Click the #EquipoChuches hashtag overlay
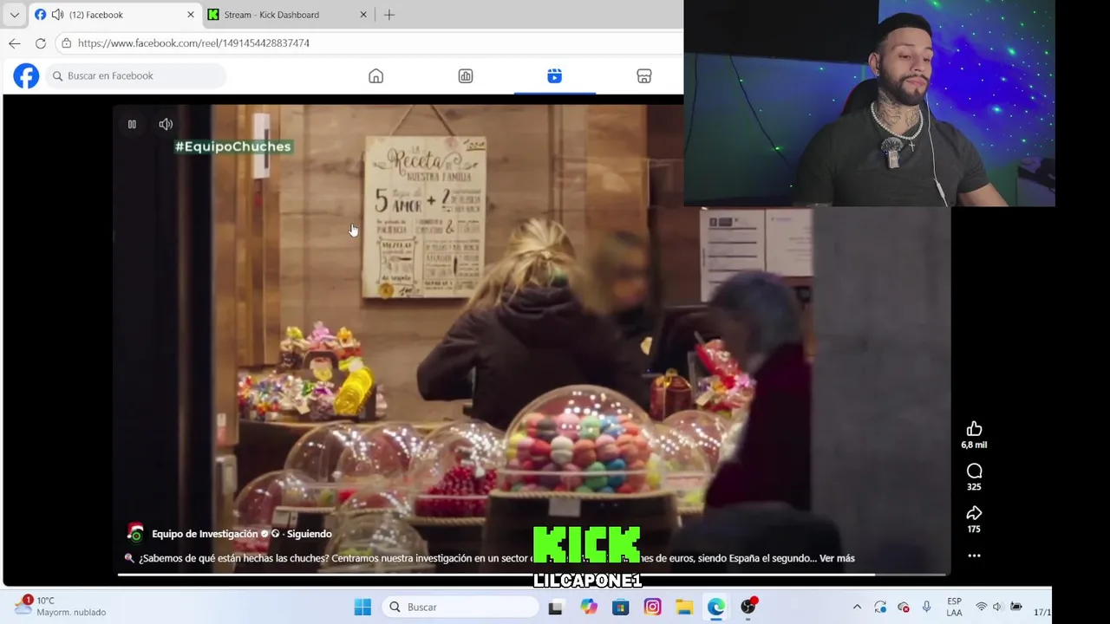 232,146
